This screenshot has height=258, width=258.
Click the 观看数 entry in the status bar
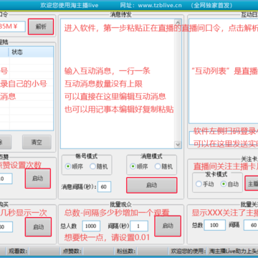pyautogui.click(x=18, y=251)
